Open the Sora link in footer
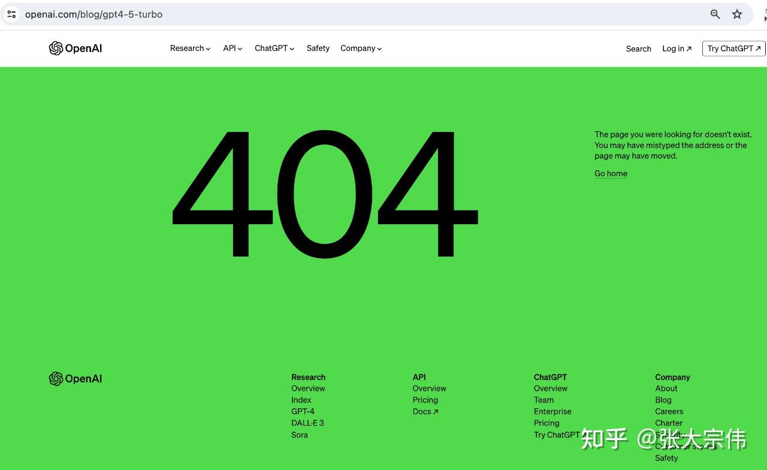Screen dimensions: 767x470 coord(300,435)
